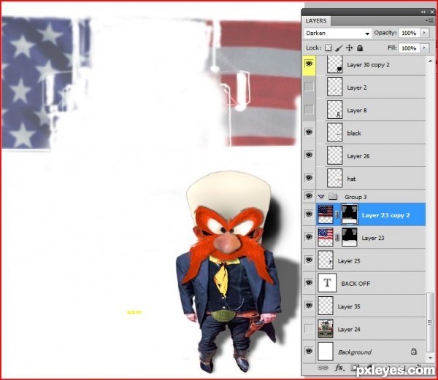Image resolution: width=438 pixels, height=380 pixels.
Task: Click the Opacity 100% field
Action: [409, 33]
